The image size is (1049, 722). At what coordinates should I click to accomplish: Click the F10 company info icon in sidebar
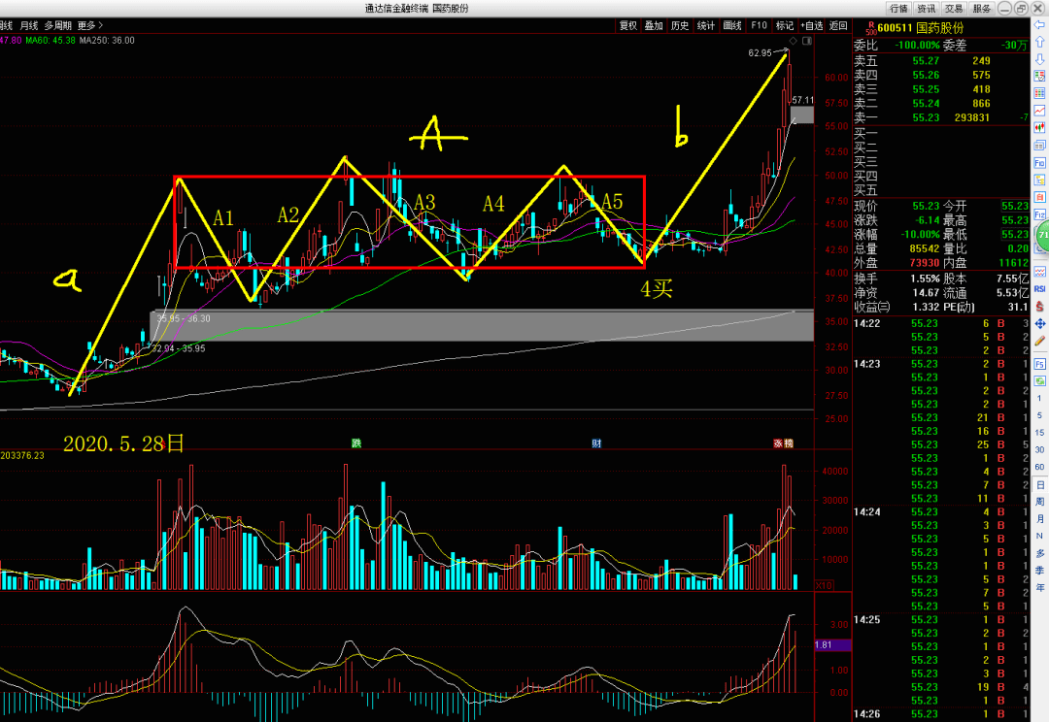coord(1039,163)
